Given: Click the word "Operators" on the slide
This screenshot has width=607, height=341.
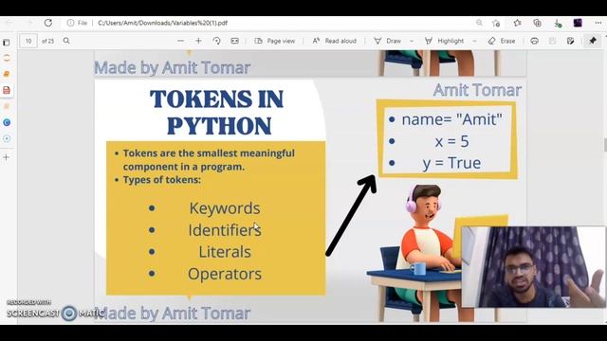Looking at the screenshot, I should tap(225, 274).
